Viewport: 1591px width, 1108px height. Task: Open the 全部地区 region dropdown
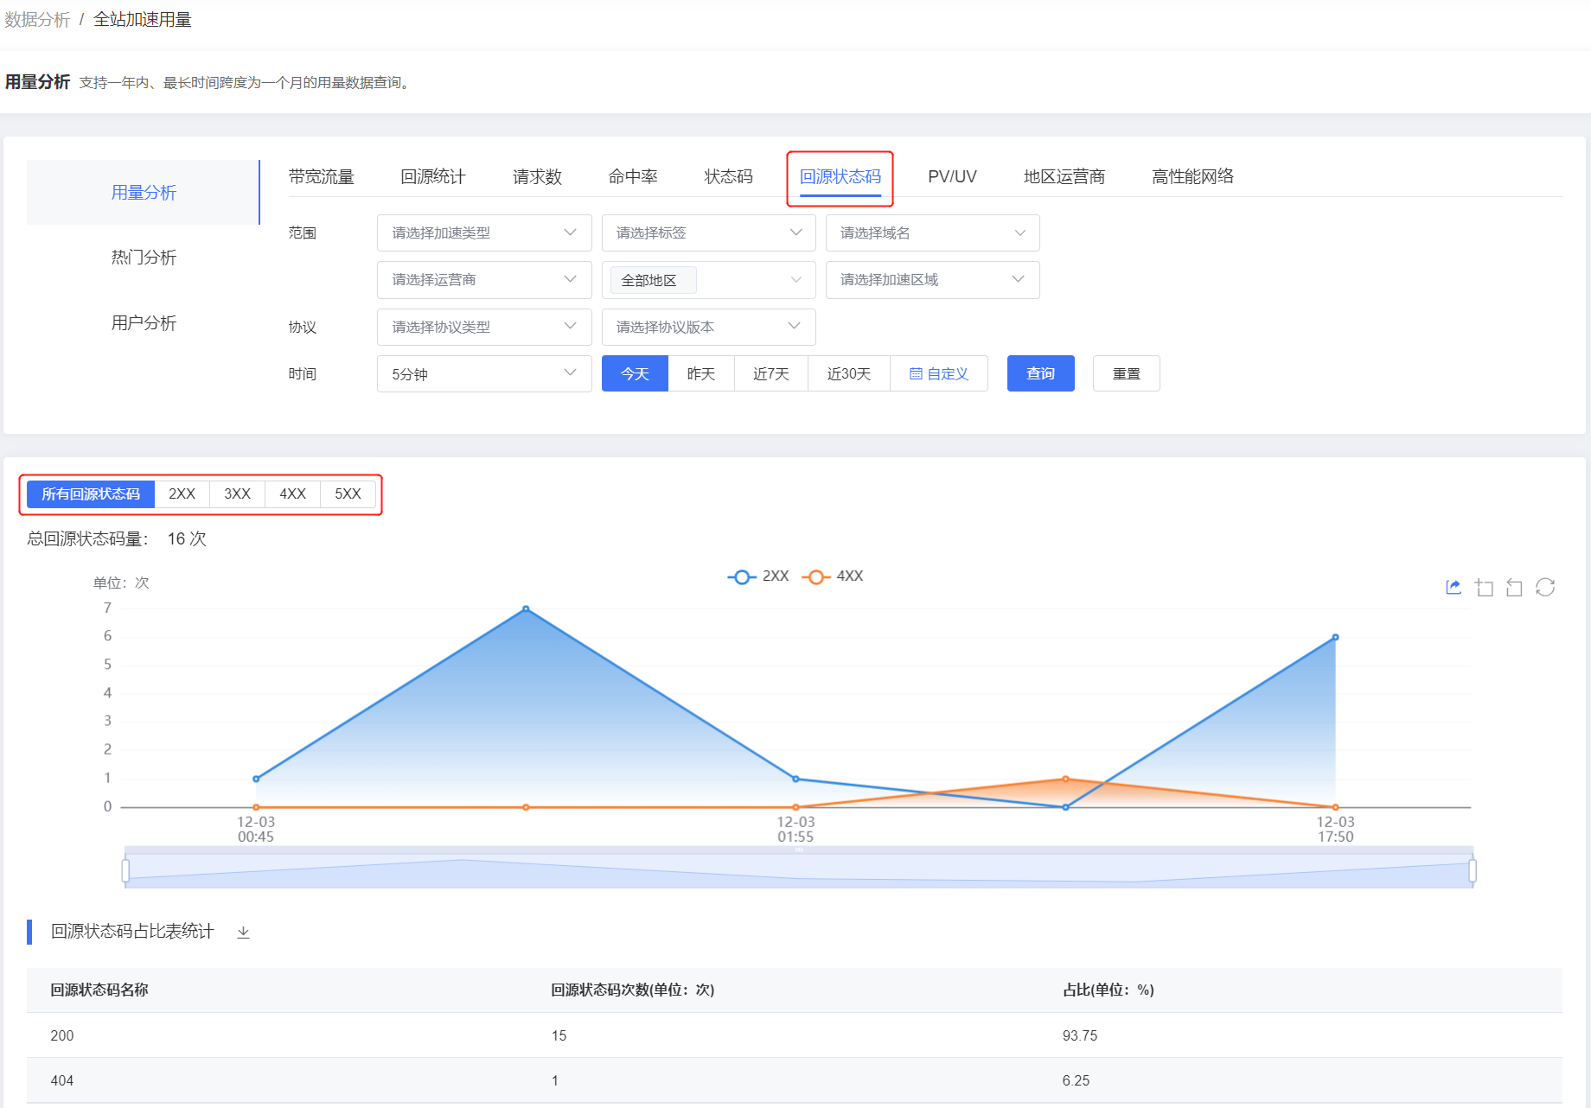click(709, 279)
